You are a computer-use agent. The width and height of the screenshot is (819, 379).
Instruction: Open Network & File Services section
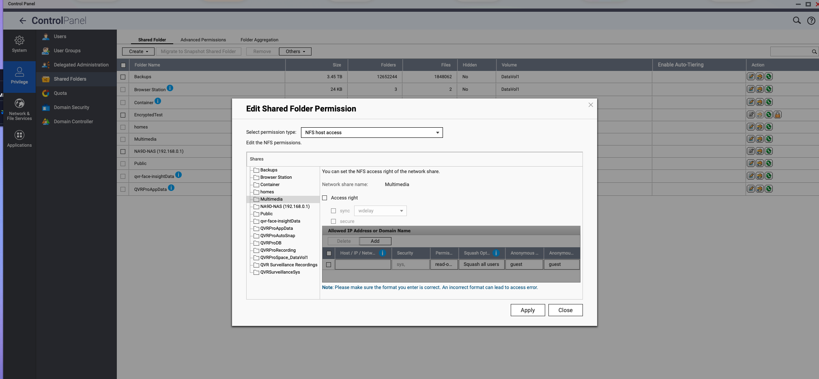pos(19,109)
